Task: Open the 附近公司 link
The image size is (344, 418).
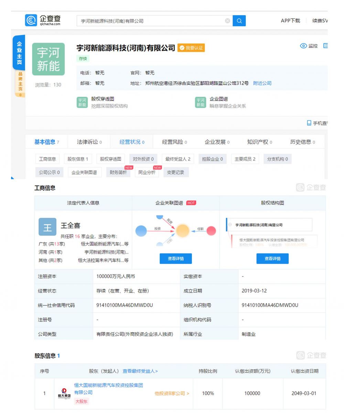Action: [262, 83]
